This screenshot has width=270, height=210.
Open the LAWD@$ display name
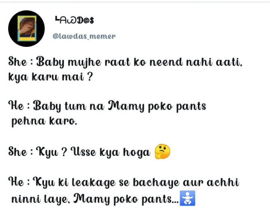coord(74,20)
